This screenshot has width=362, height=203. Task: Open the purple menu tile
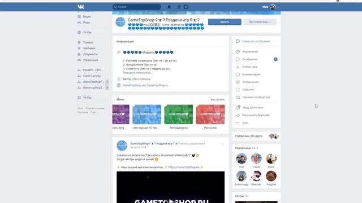[120, 114]
